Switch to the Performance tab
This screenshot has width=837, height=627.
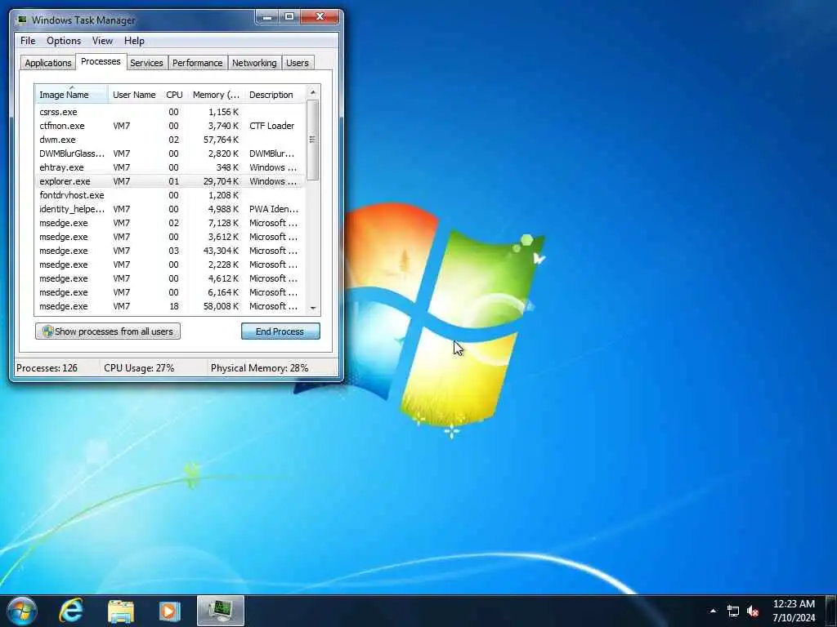198,63
